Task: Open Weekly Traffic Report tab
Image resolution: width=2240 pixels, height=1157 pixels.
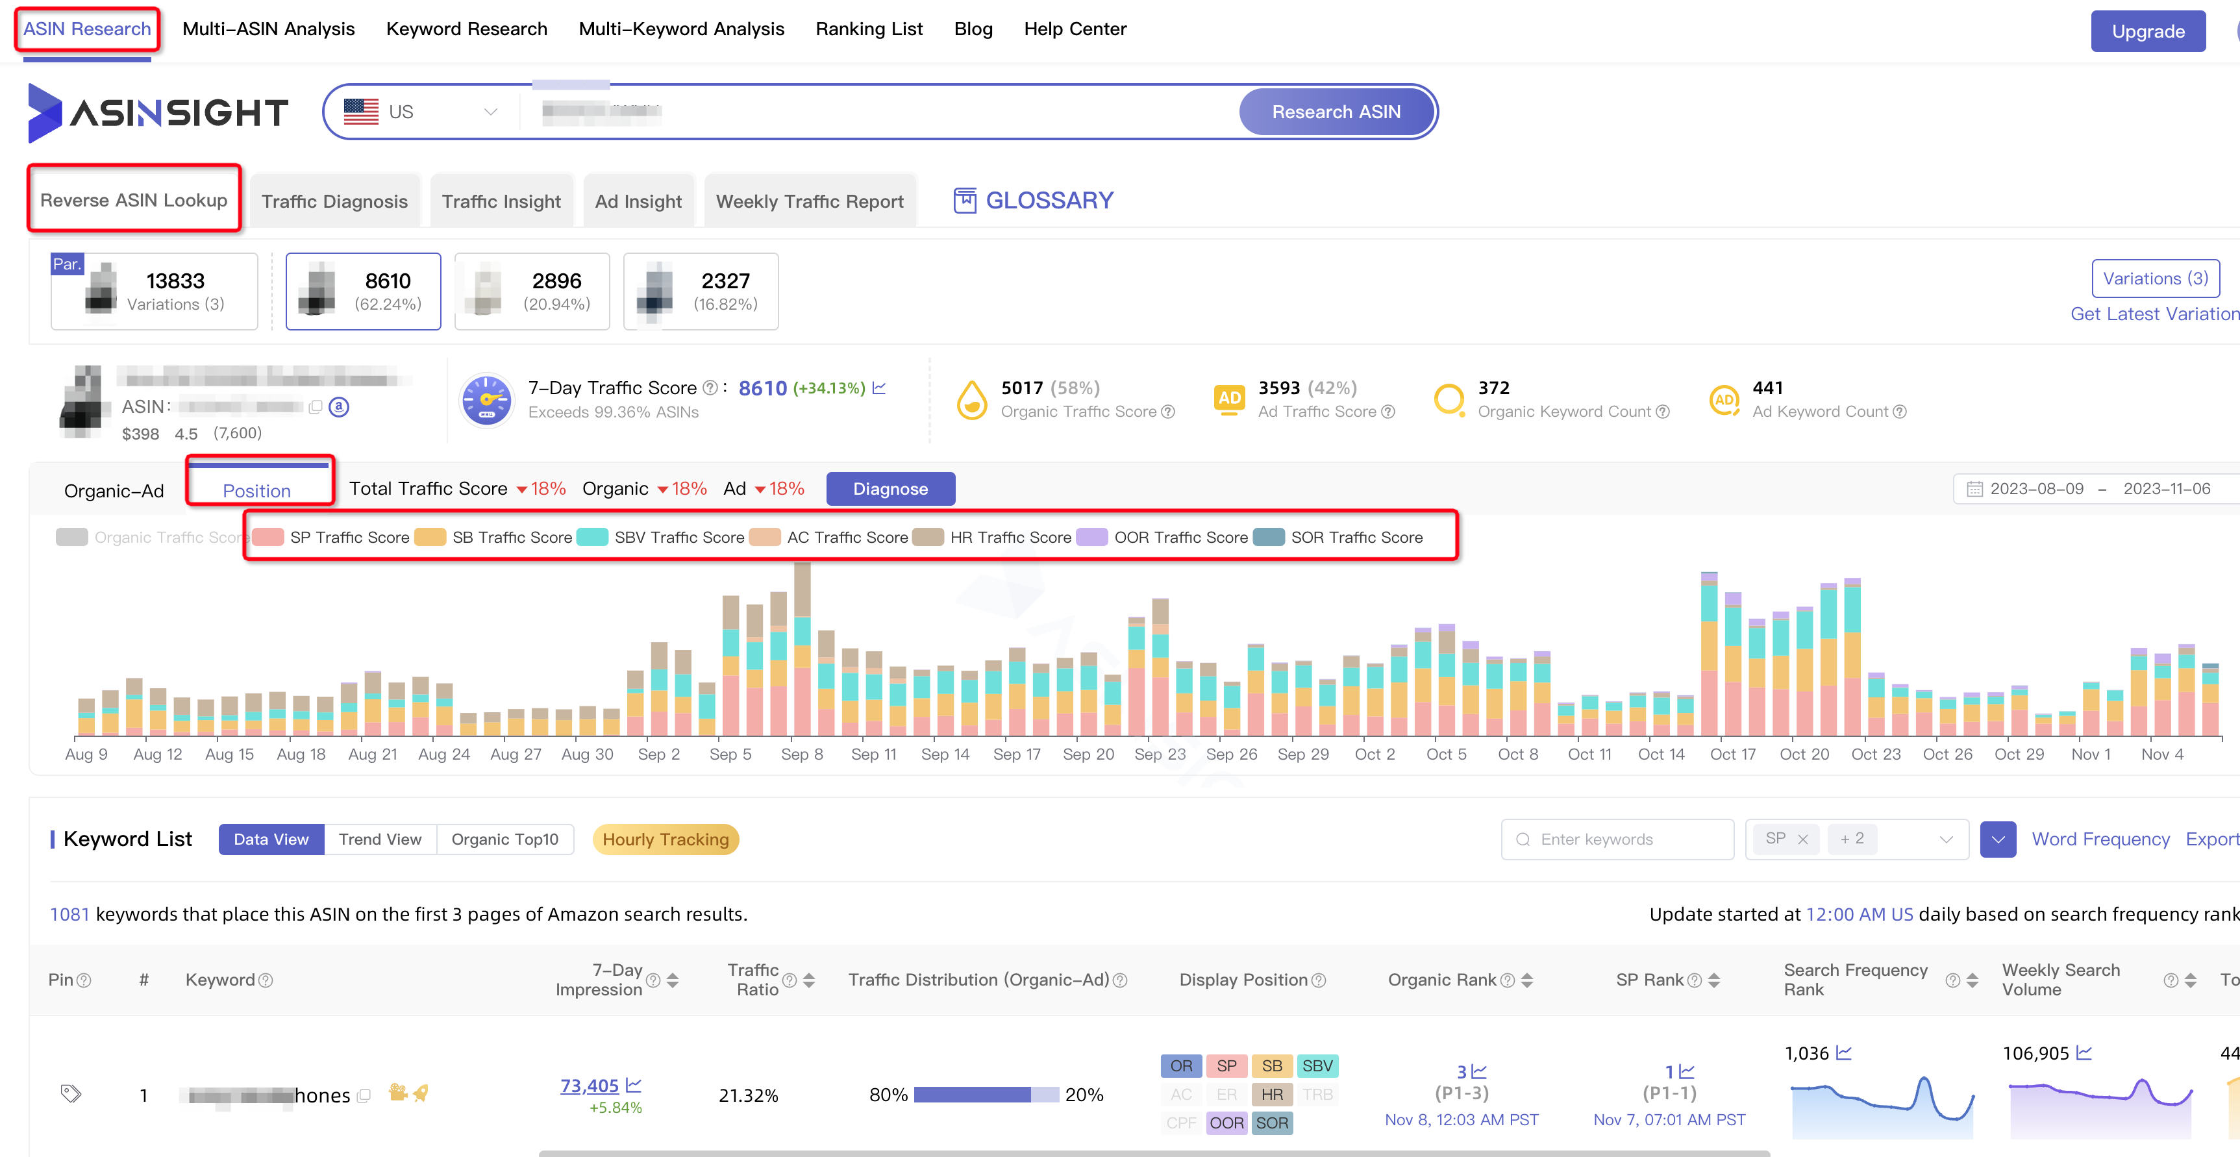Action: (810, 201)
